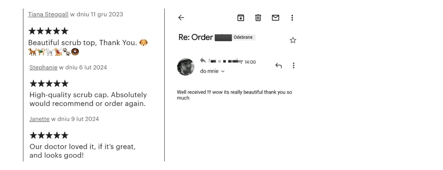Click the sender's profile photo
The height and width of the screenshot is (170, 443).
point(186,67)
